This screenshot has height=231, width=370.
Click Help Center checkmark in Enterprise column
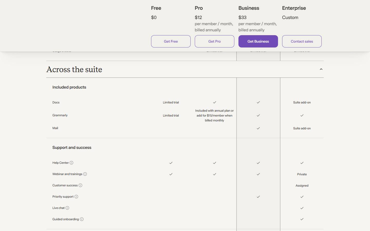coord(302,163)
